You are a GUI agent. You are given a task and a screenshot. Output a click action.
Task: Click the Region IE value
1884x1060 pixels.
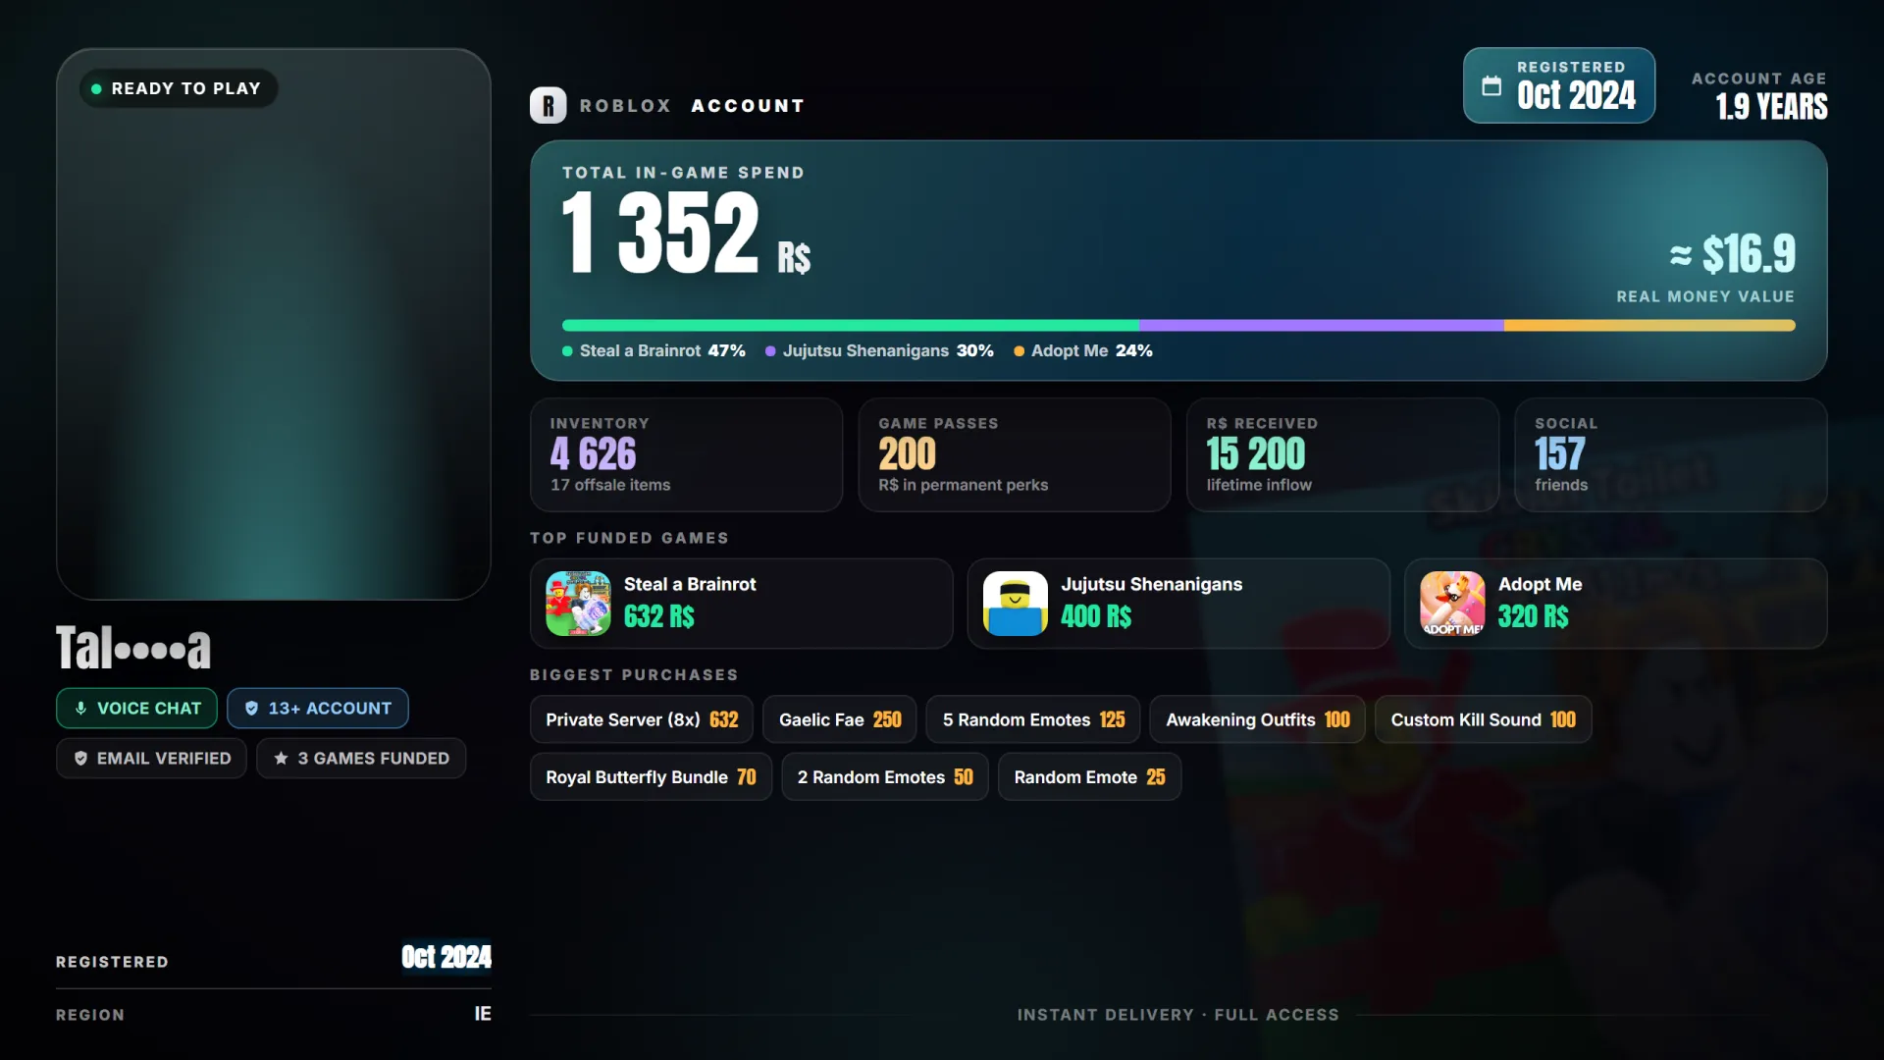(483, 1014)
